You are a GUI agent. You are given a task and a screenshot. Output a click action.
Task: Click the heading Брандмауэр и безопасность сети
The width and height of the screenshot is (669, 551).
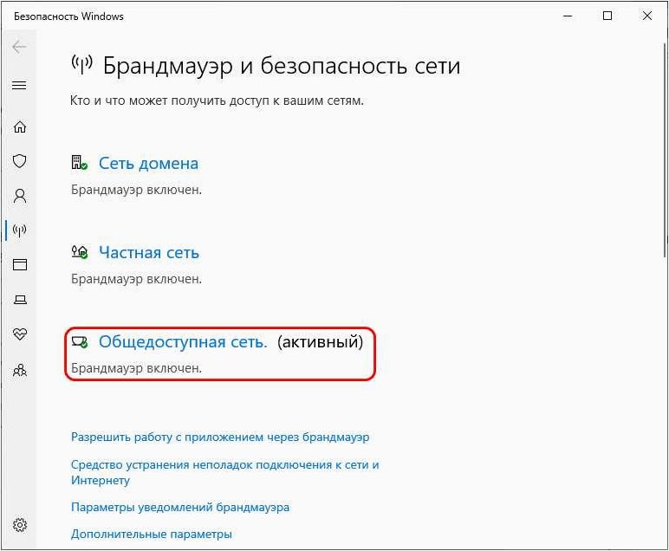tap(282, 66)
